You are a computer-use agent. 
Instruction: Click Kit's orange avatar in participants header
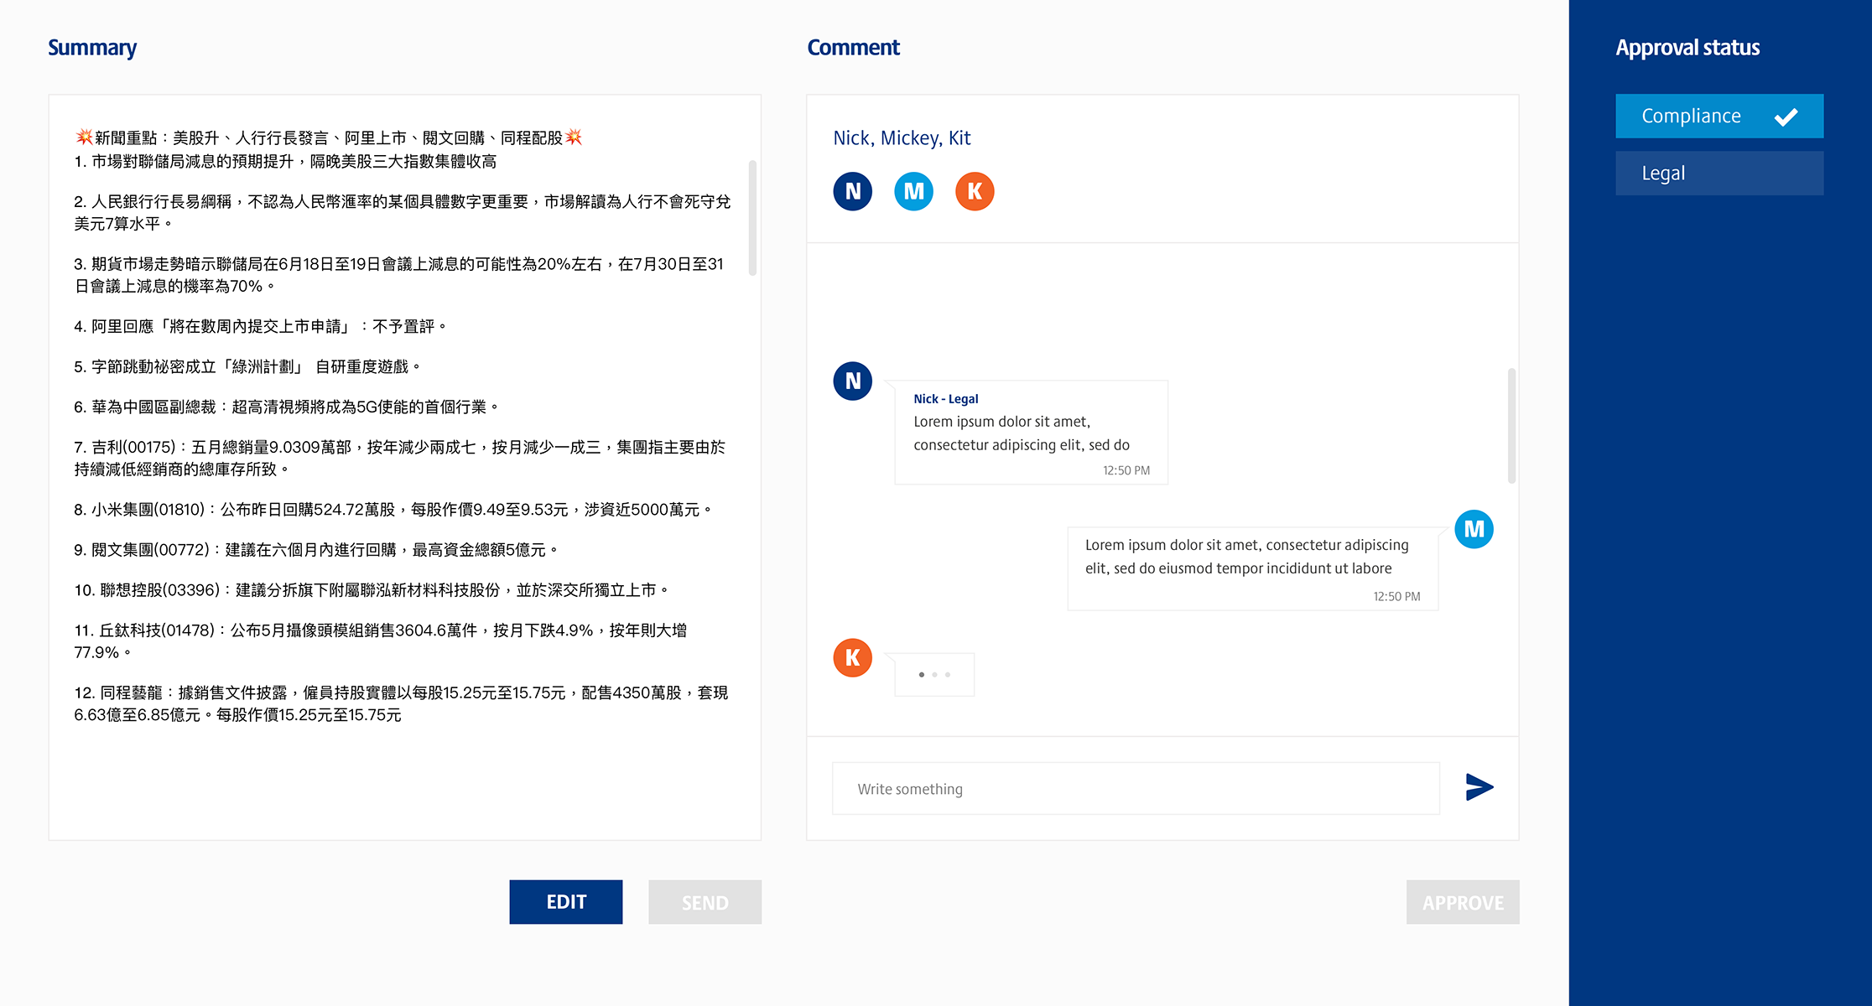point(975,191)
